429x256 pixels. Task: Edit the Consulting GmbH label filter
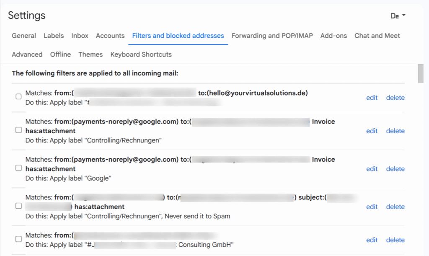click(x=372, y=240)
